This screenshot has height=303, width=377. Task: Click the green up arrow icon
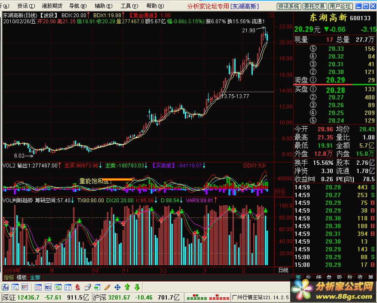(127, 287)
